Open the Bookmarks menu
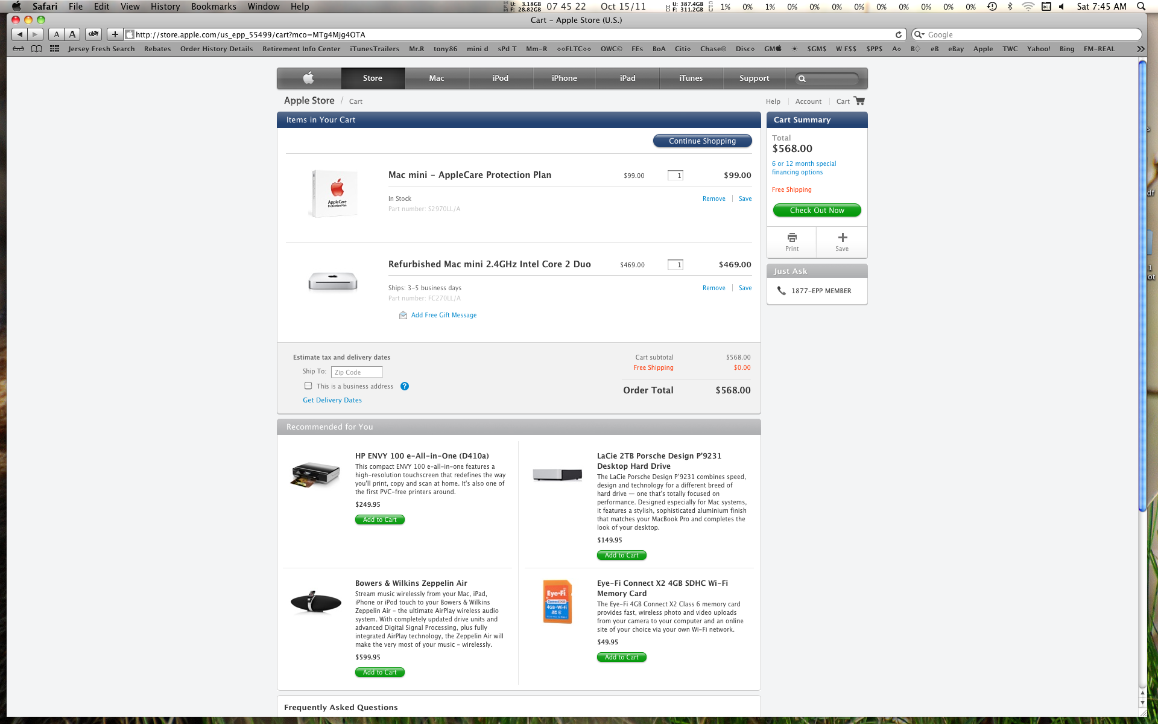1158x724 pixels. click(214, 7)
